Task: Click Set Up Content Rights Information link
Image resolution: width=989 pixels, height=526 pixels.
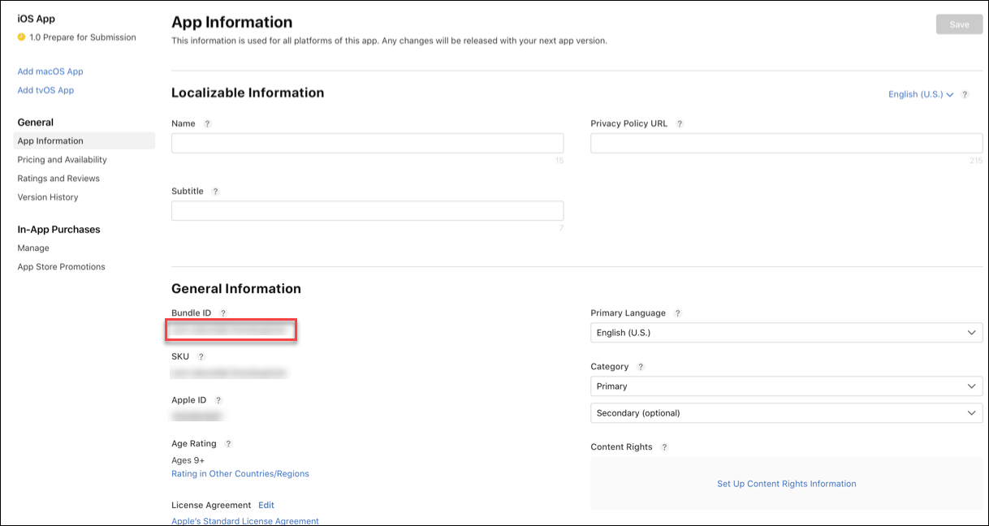Action: click(786, 484)
